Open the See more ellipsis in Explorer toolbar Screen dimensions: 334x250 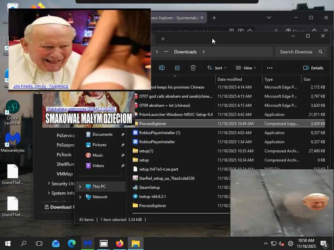[x=270, y=68]
